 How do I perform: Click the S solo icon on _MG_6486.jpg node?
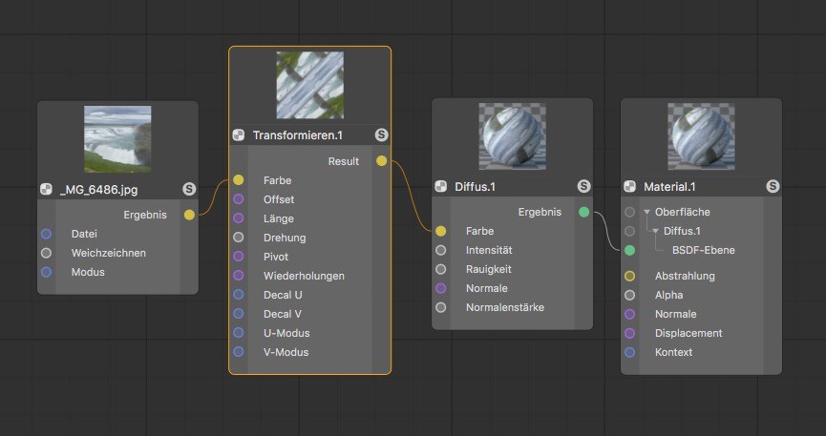(x=189, y=189)
